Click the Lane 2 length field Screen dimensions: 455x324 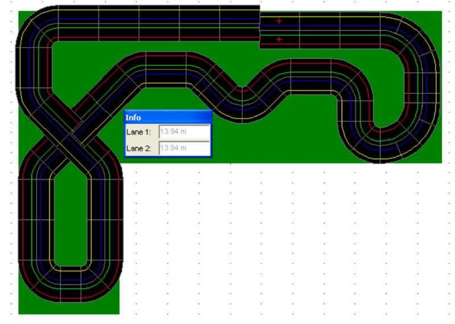click(184, 149)
